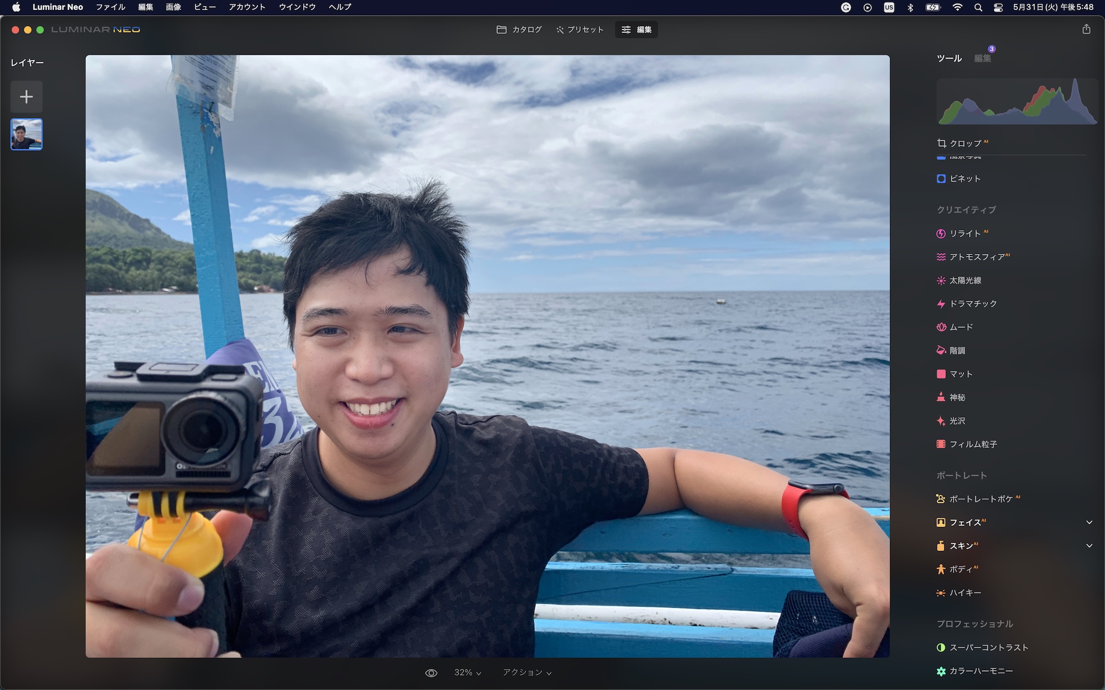1105x690 pixels.
Task: Expand the Skin AI (スキン) chevron
Action: click(x=1089, y=545)
